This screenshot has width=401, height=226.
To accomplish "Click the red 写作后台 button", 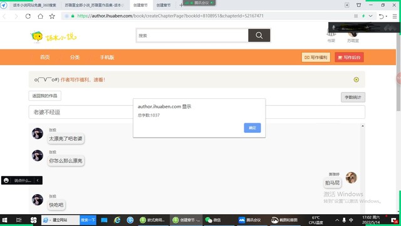I will point(349,57).
